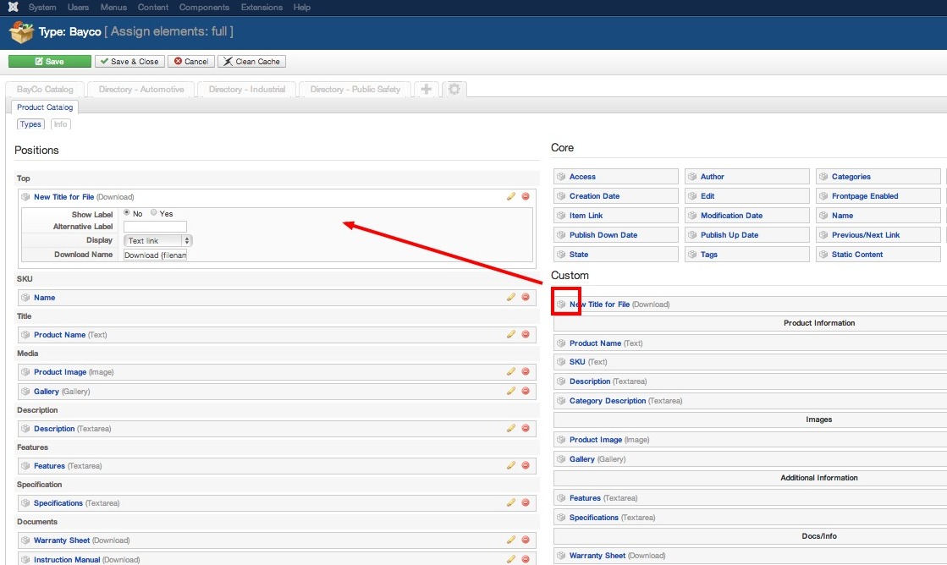Grab the drag handle of Access core element
This screenshot has height=565, width=947.
coord(561,176)
